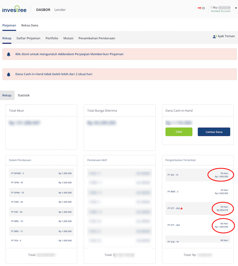
Task: Click bell icon in Addendum notification
Action: click(x=9, y=54)
